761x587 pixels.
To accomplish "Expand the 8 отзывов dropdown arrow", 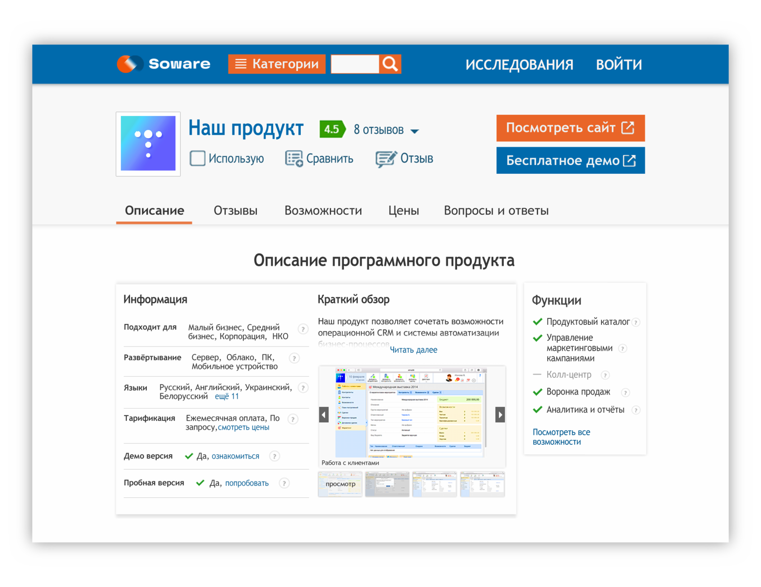I will [414, 131].
